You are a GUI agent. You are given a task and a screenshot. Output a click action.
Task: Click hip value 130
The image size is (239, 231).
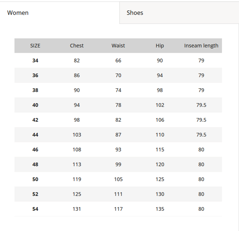pyautogui.click(x=160, y=194)
